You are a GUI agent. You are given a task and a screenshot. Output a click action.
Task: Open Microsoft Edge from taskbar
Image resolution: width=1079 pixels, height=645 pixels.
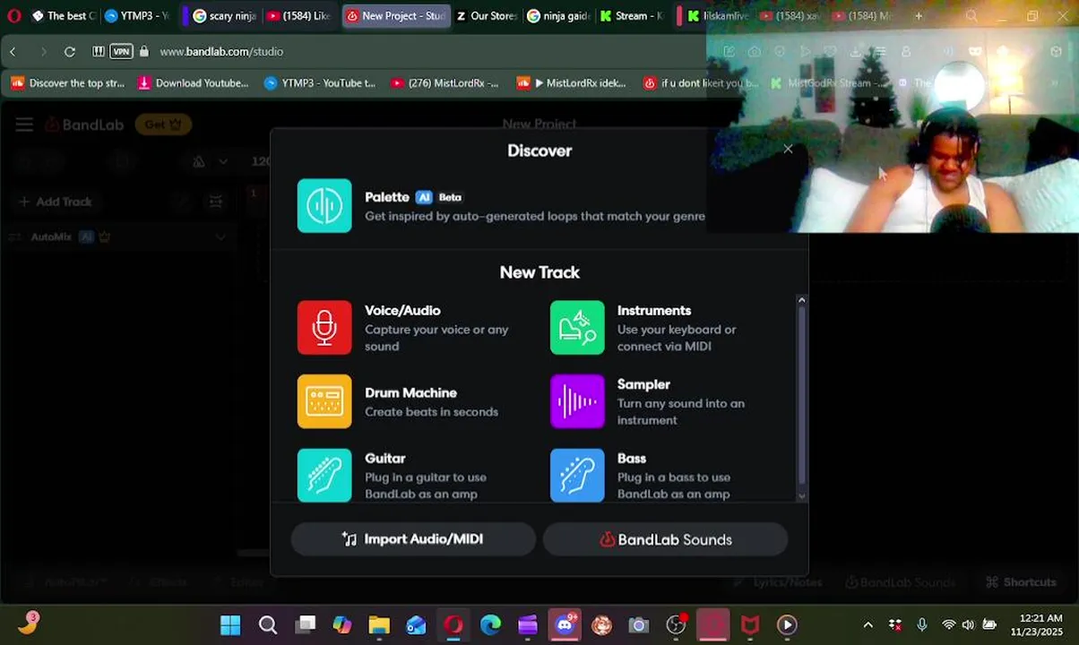click(x=490, y=625)
